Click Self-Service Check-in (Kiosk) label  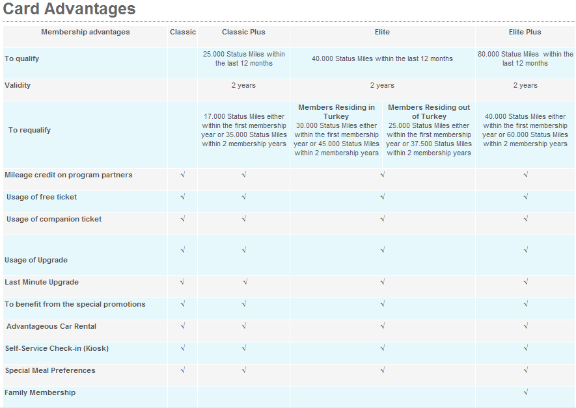[57, 348]
